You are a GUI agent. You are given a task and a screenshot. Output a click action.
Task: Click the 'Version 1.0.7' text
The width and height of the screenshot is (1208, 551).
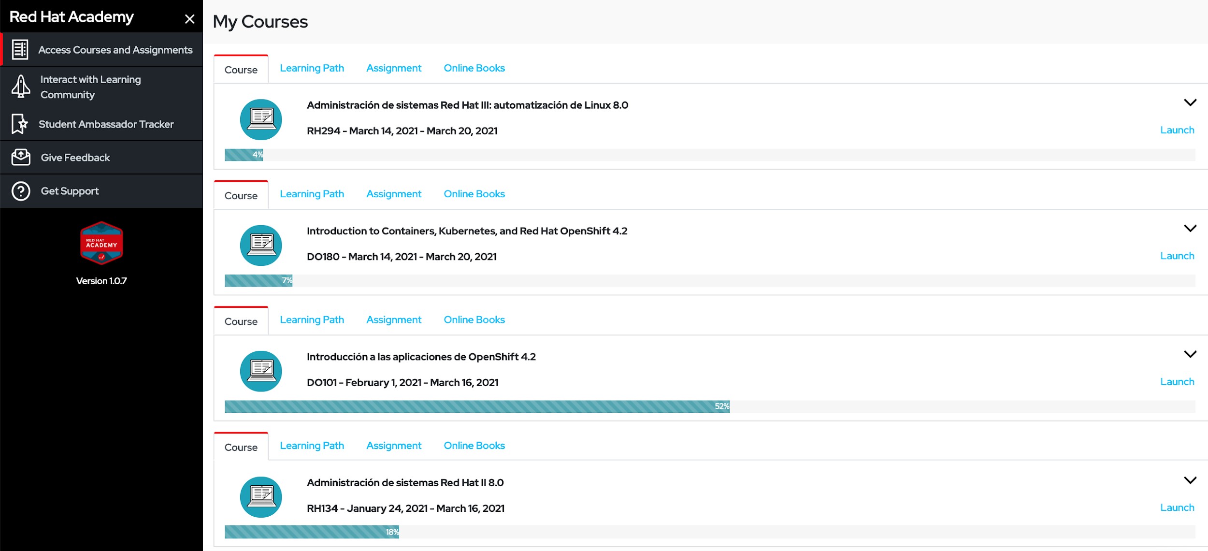coord(101,281)
